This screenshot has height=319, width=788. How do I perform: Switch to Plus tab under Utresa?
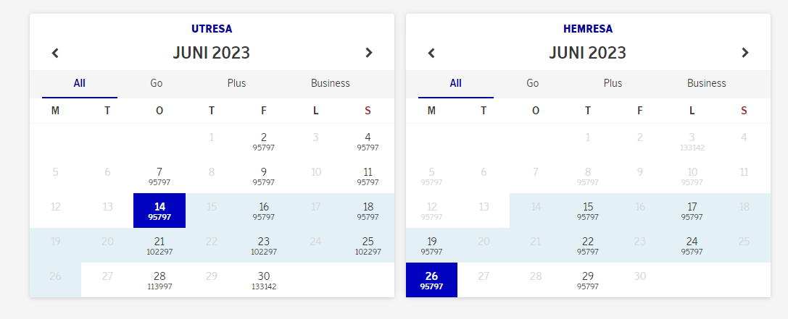236,83
